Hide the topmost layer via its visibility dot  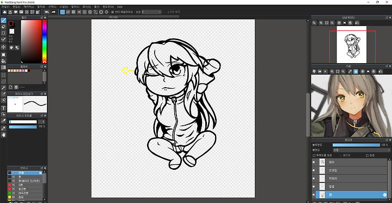[x=314, y=162]
